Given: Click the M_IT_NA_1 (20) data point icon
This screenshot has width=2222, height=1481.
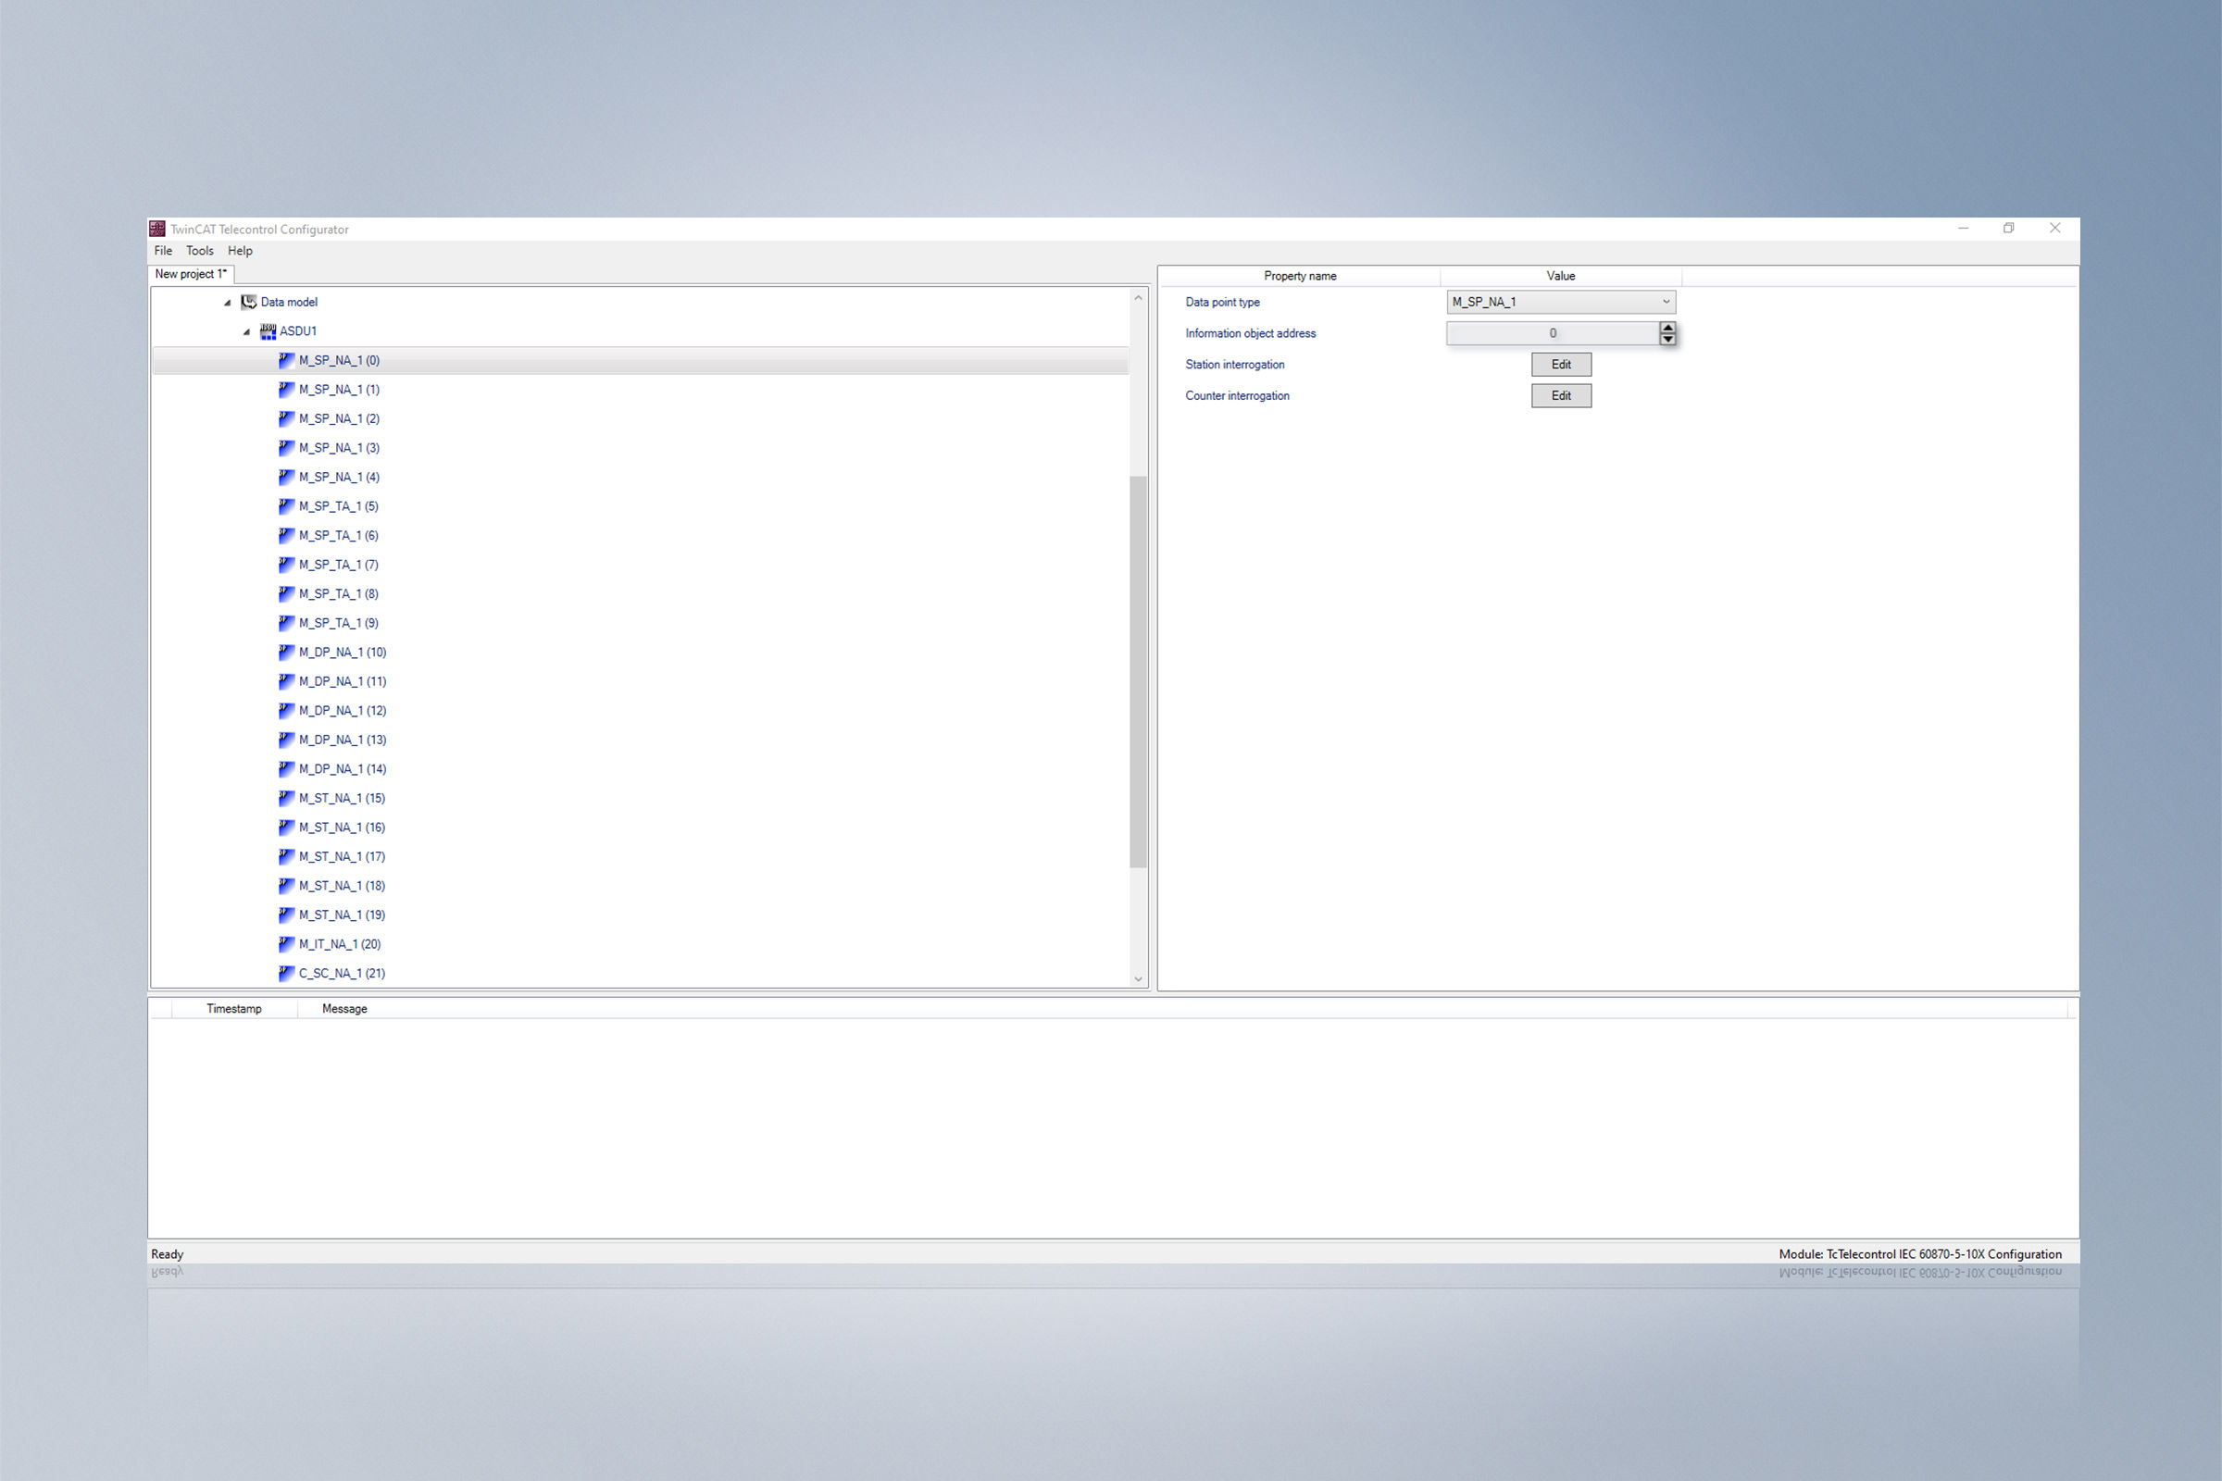Looking at the screenshot, I should pos(287,944).
